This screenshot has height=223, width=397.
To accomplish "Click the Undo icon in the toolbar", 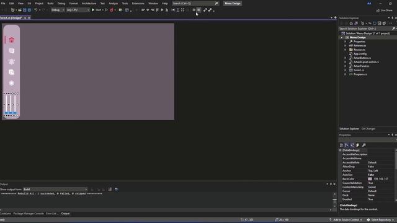I will pyautogui.click(x=36, y=10).
